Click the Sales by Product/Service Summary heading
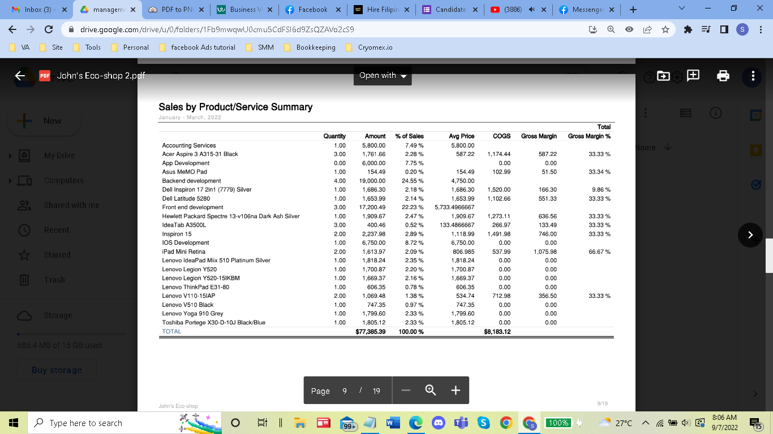The width and height of the screenshot is (773, 434). pos(235,107)
